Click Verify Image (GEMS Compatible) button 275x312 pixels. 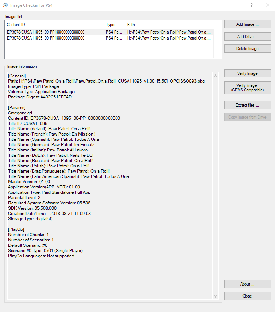coord(247,88)
